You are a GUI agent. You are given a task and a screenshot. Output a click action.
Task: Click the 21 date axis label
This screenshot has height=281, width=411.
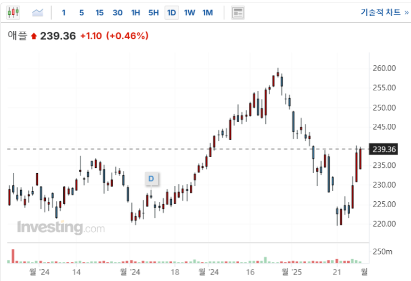[337, 272]
